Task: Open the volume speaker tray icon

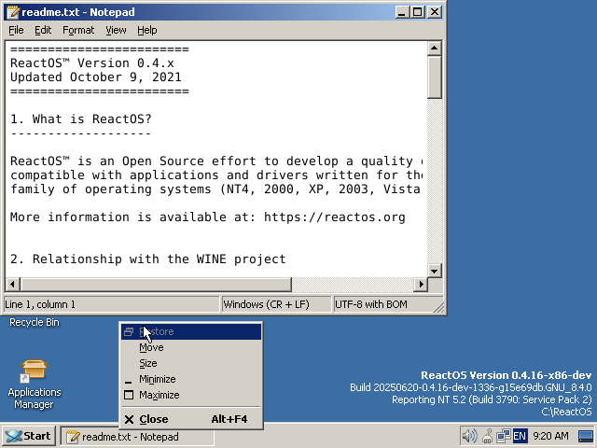Action: click(x=469, y=436)
